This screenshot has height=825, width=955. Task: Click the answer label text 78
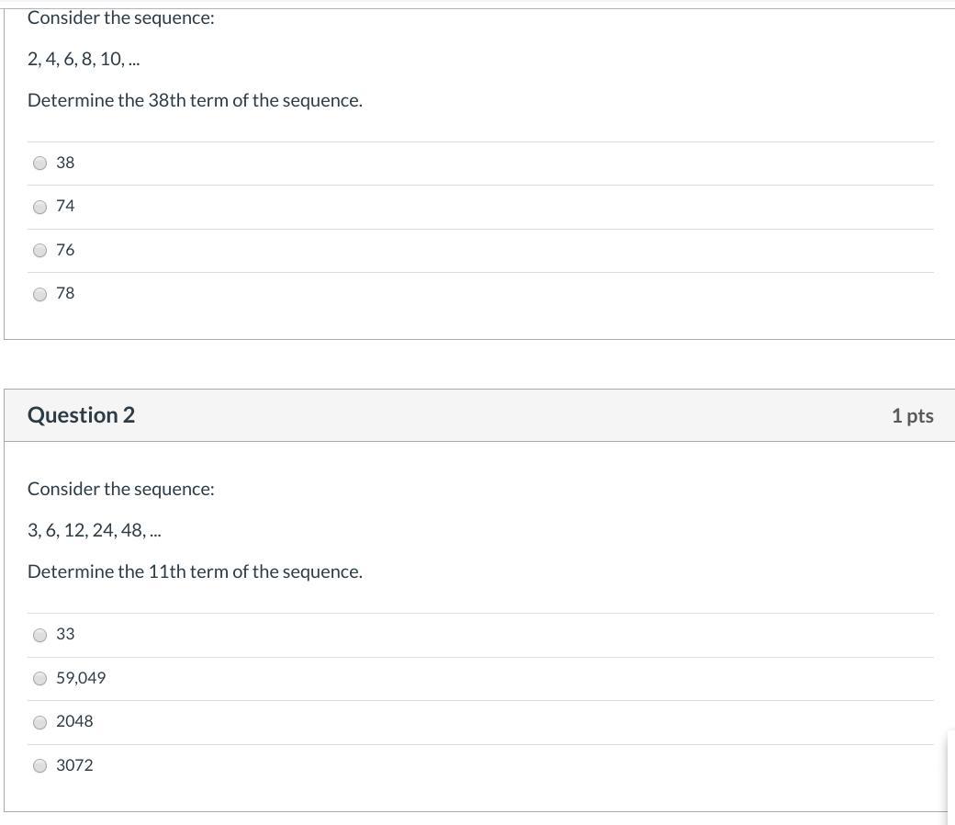[65, 293]
